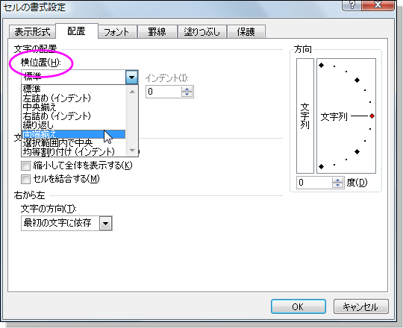Increase indent with spinner up arrow
403x328 pixels.
[x=187, y=89]
